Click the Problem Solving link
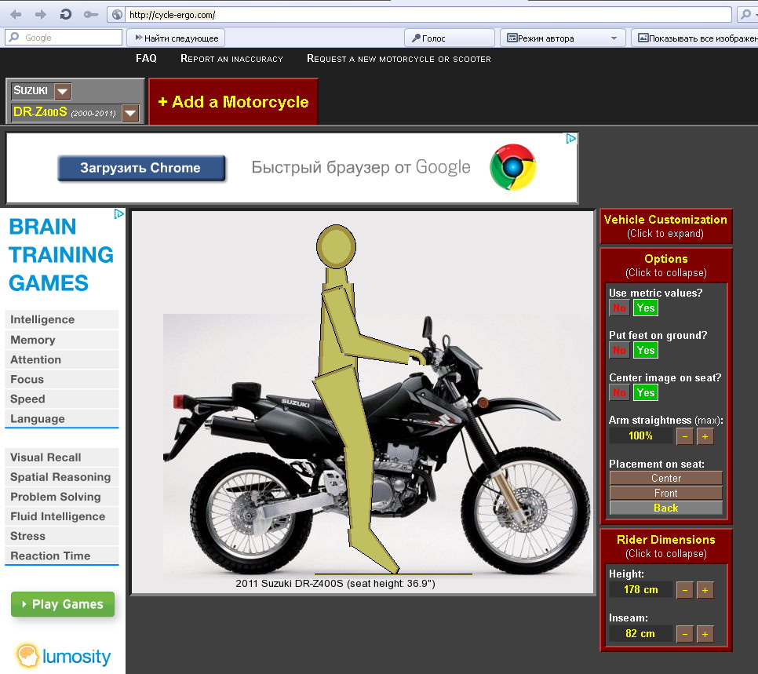Viewport: 758px width, 674px height. [62, 497]
